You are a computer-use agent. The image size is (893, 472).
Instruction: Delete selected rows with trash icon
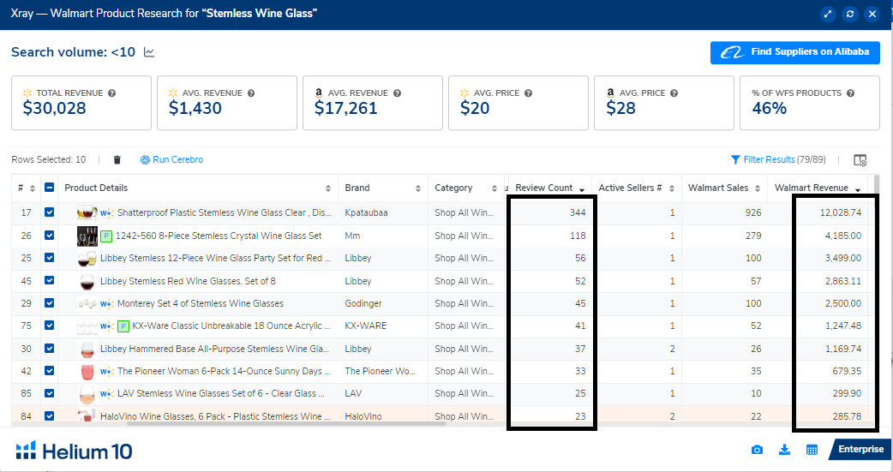[x=117, y=160]
